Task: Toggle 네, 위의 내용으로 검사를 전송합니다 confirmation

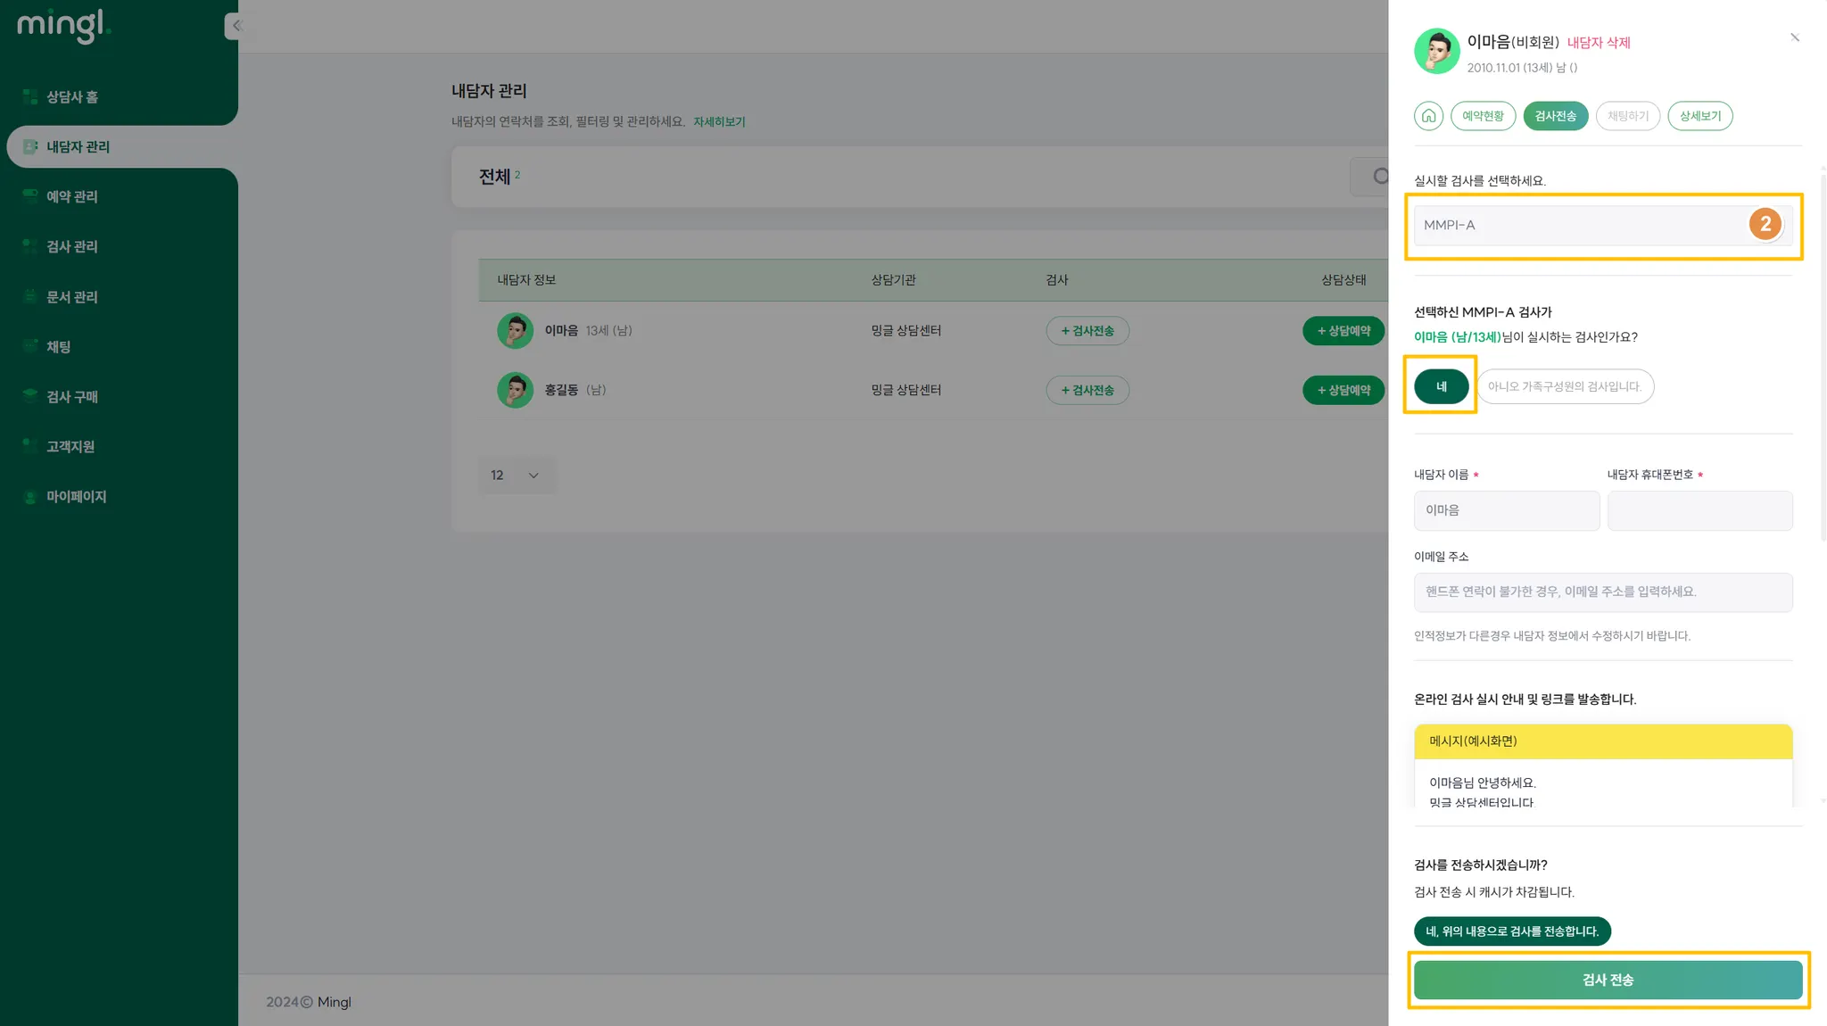Action: click(x=1511, y=931)
